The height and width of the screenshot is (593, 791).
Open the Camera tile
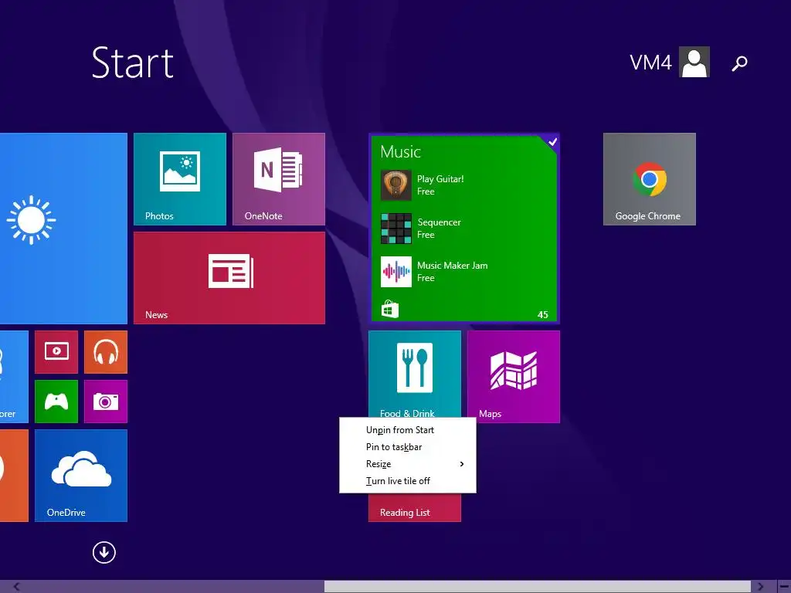[x=105, y=402]
